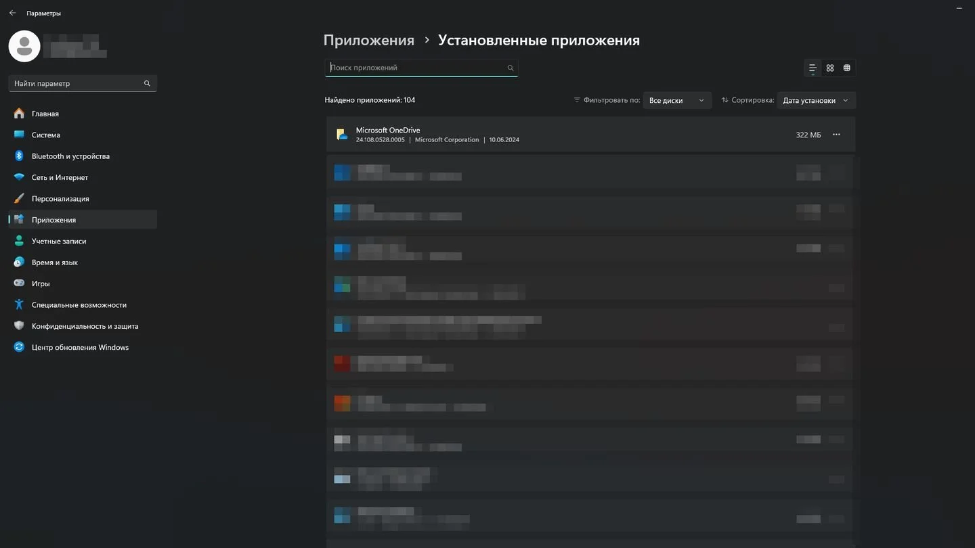This screenshot has height=548, width=975.
Task: Open Время и язык section
Action: pos(83,262)
